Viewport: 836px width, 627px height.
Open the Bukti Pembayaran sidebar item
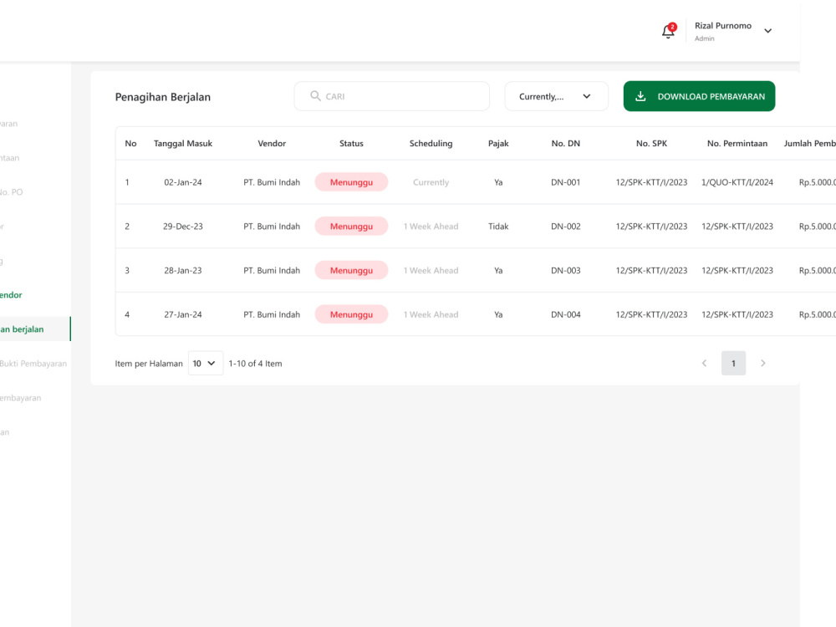click(33, 364)
